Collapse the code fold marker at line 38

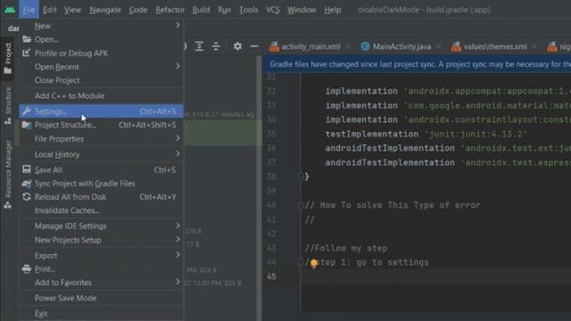coord(301,177)
